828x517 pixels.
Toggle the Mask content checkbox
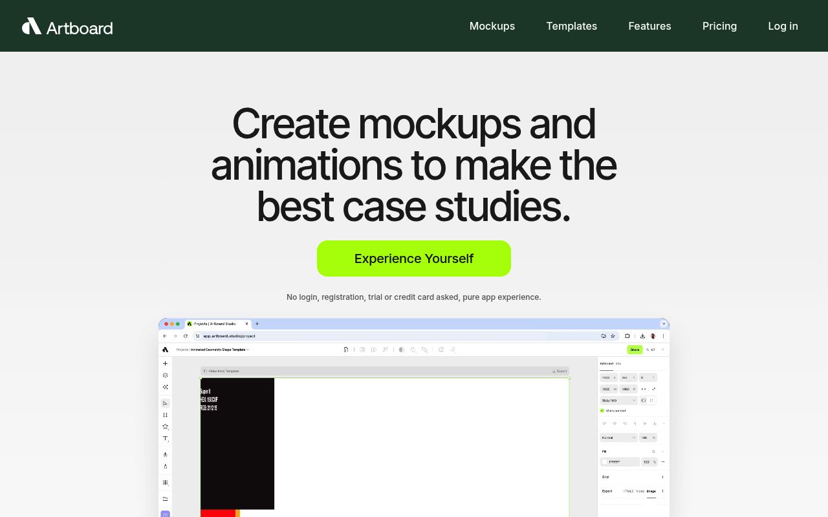[x=602, y=410]
